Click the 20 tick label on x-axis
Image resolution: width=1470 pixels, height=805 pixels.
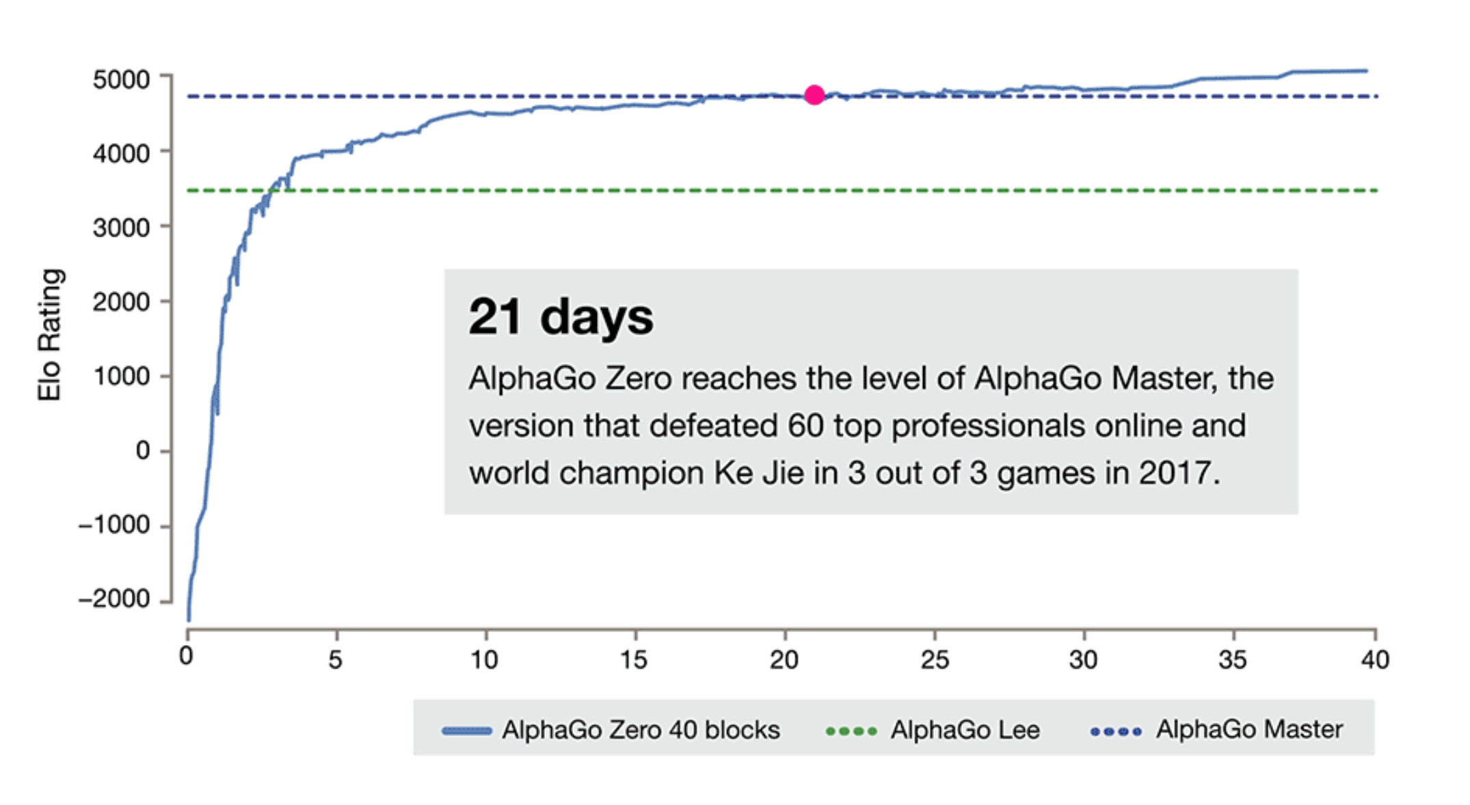[x=784, y=659]
